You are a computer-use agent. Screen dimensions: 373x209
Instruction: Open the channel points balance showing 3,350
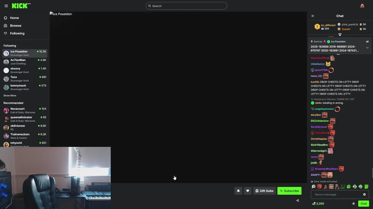[318, 203]
